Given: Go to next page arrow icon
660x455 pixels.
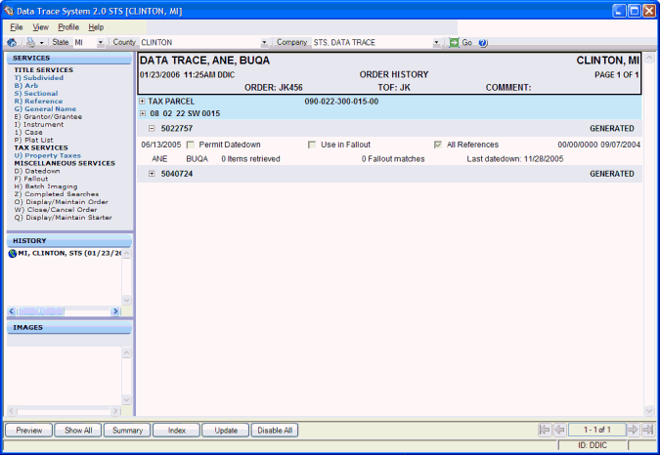Looking at the screenshot, I should 633,430.
